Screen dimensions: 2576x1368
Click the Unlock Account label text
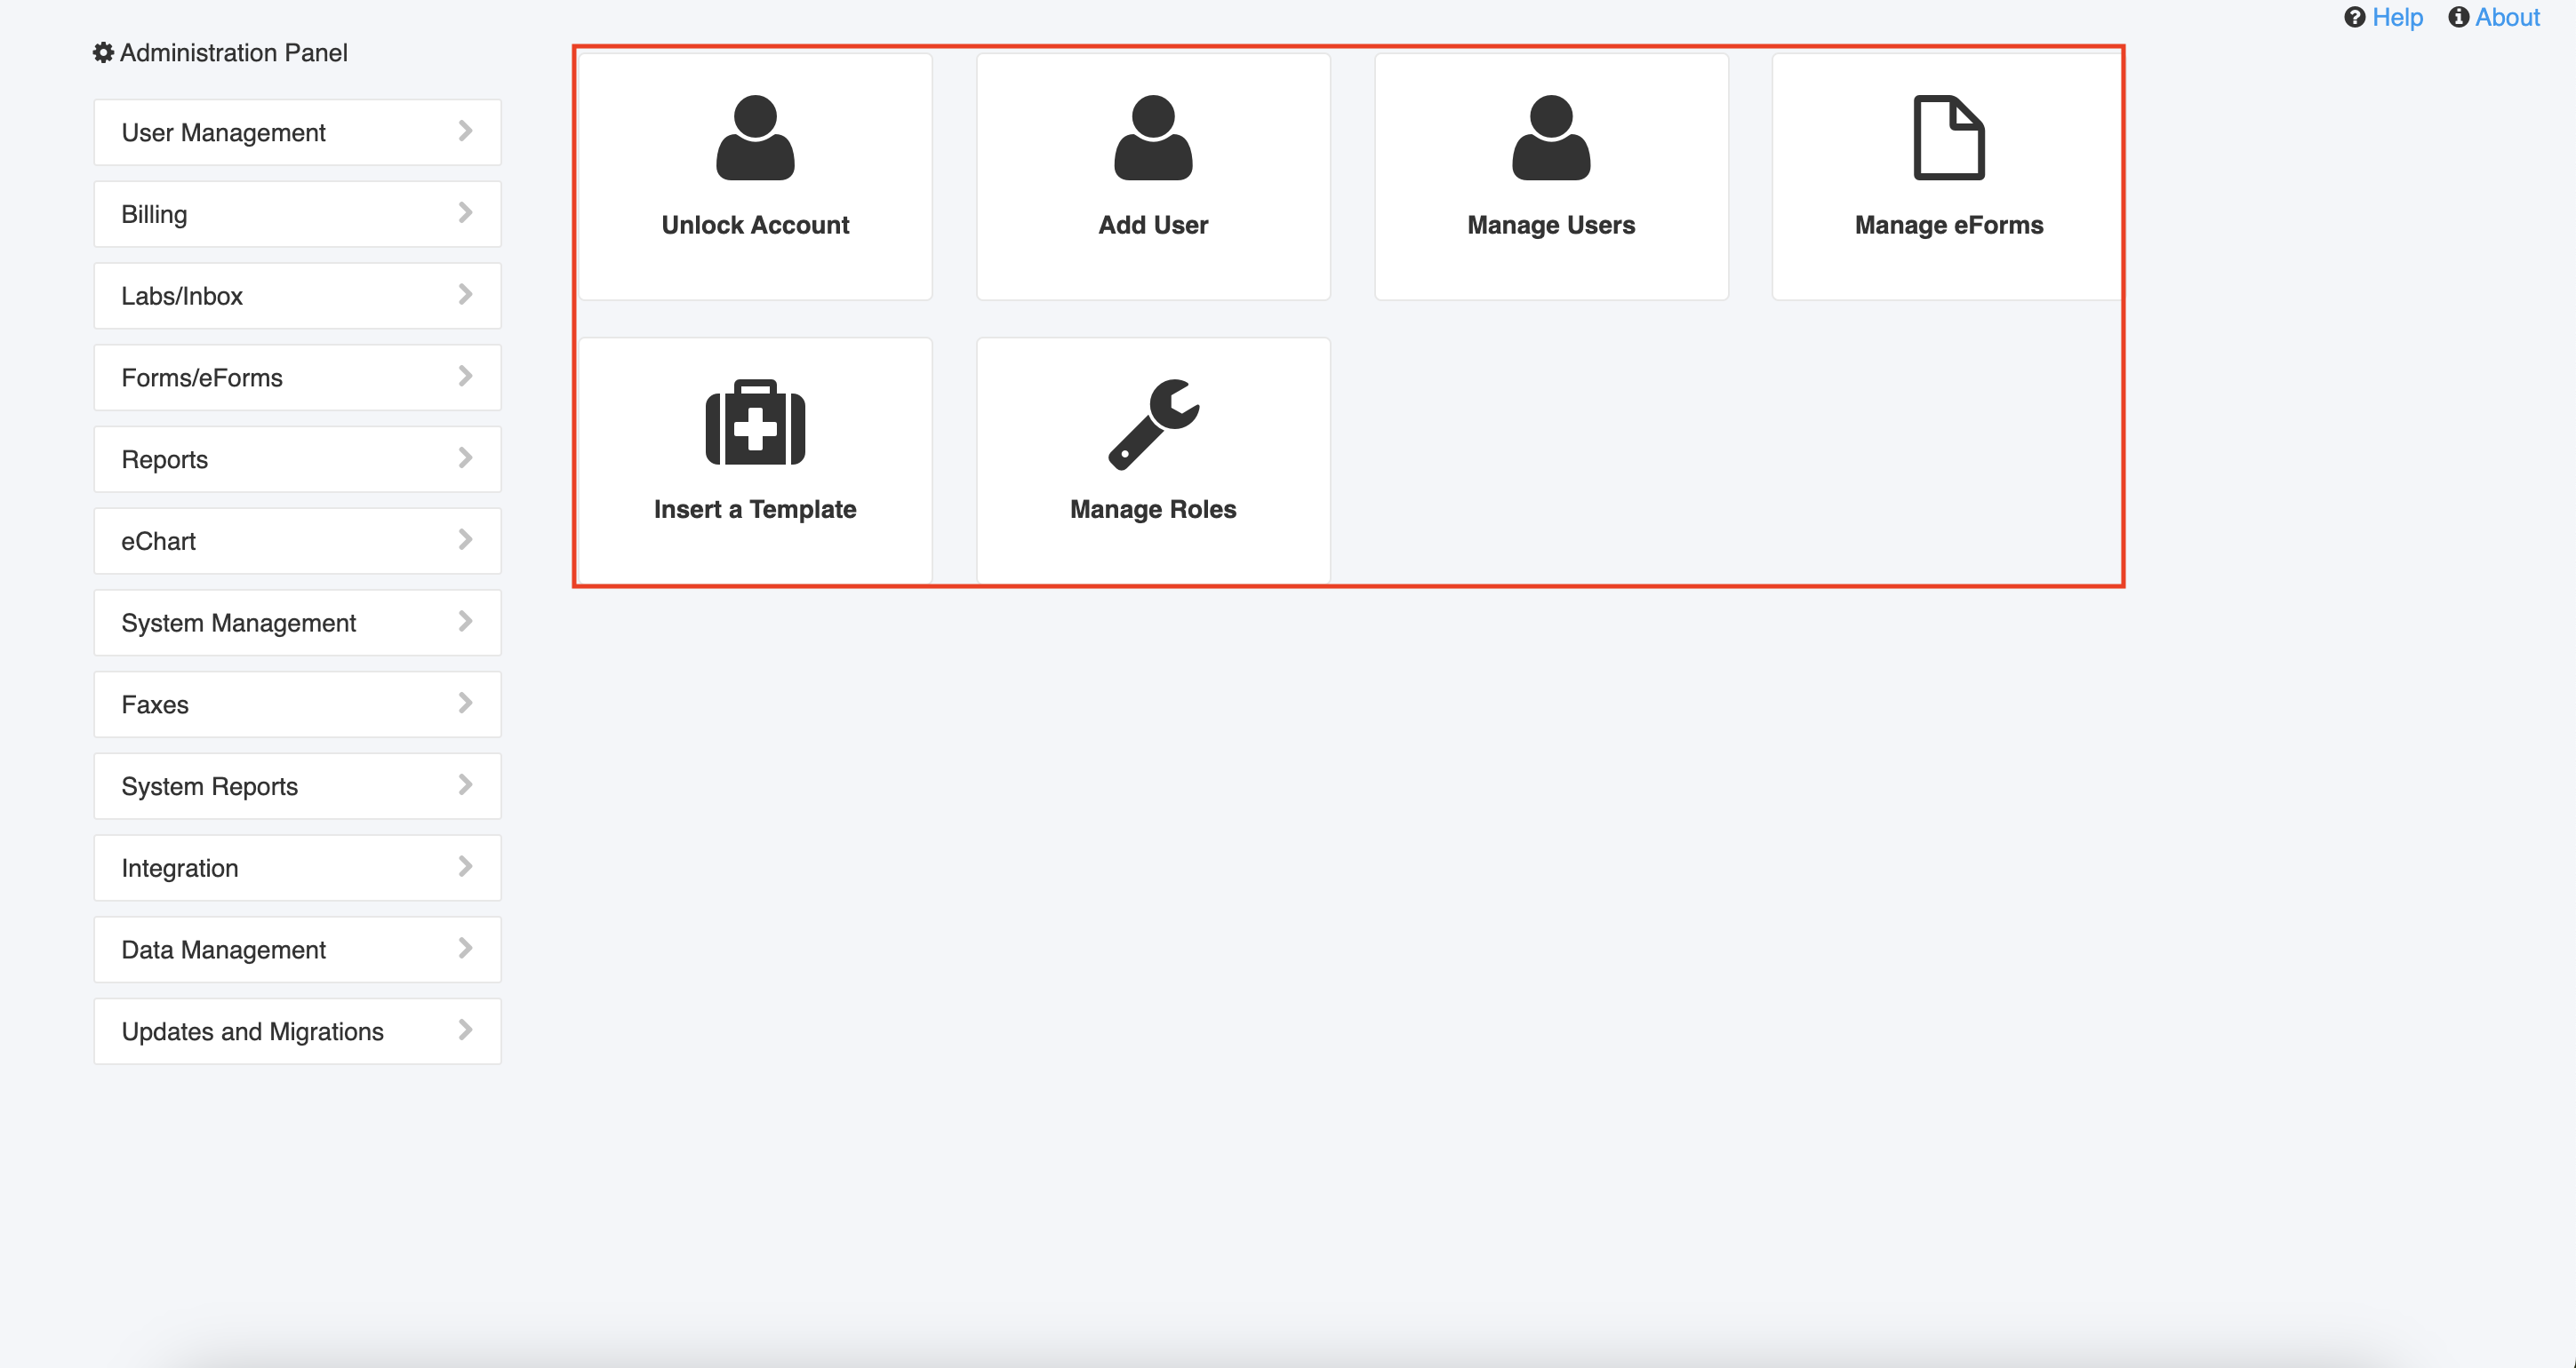tap(755, 225)
